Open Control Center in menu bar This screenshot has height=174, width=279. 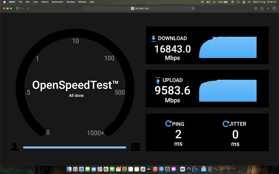(244, 2)
